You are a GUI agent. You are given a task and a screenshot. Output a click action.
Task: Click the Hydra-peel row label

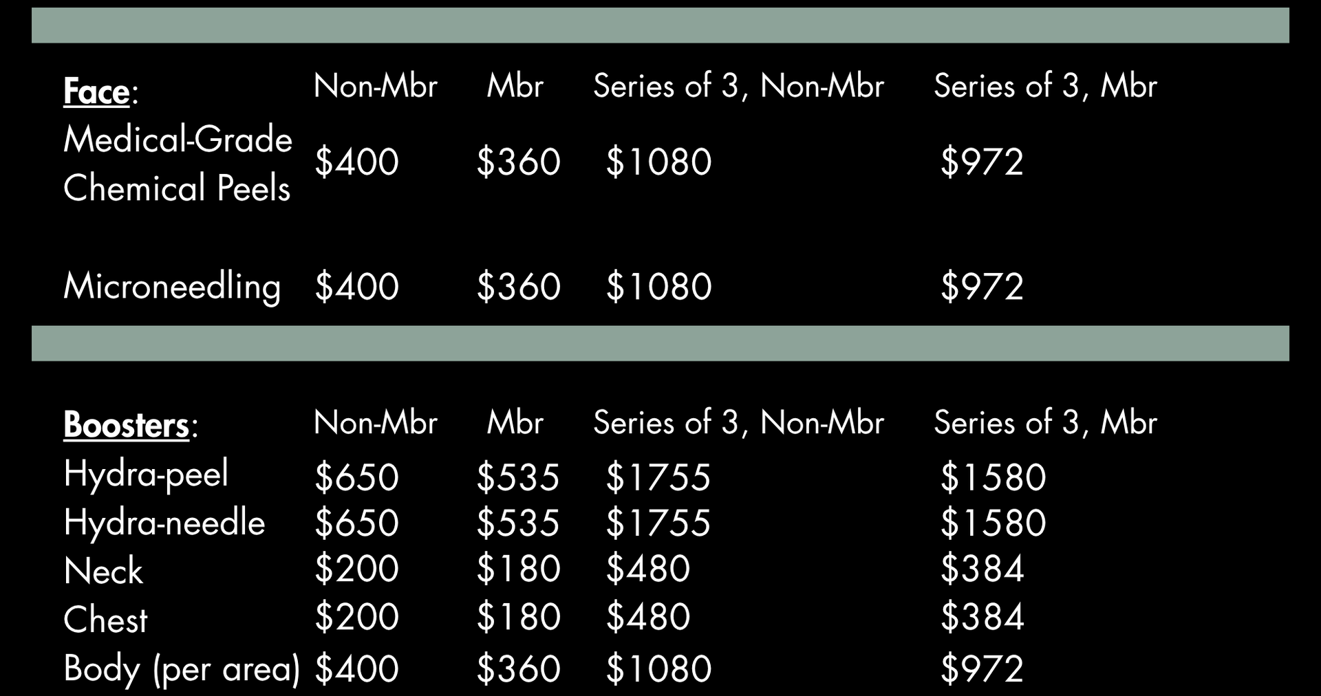click(x=146, y=474)
